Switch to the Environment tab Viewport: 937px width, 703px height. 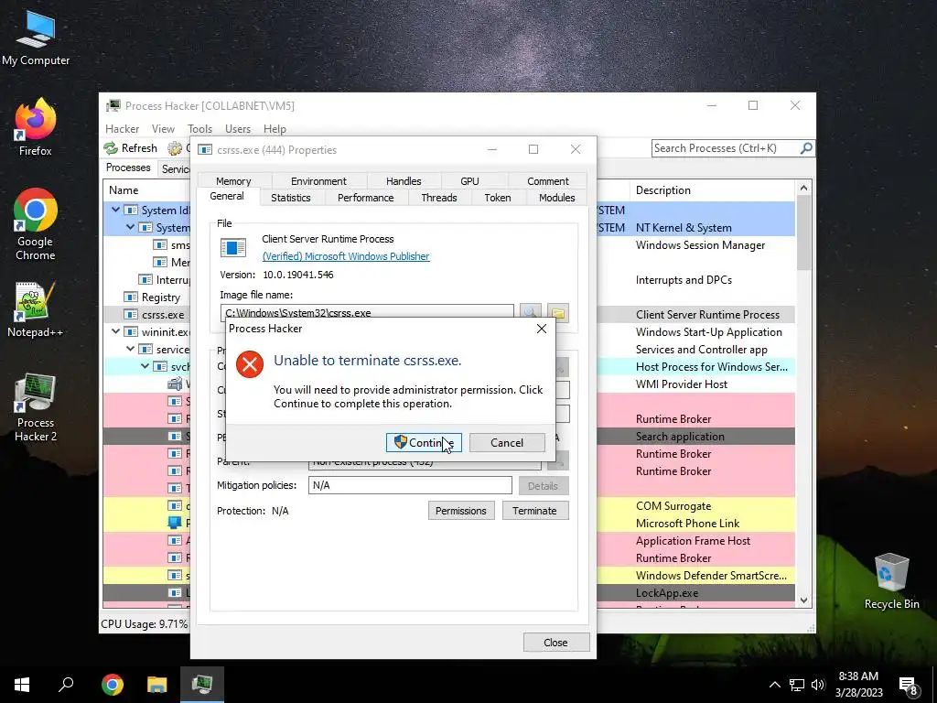pos(318,180)
